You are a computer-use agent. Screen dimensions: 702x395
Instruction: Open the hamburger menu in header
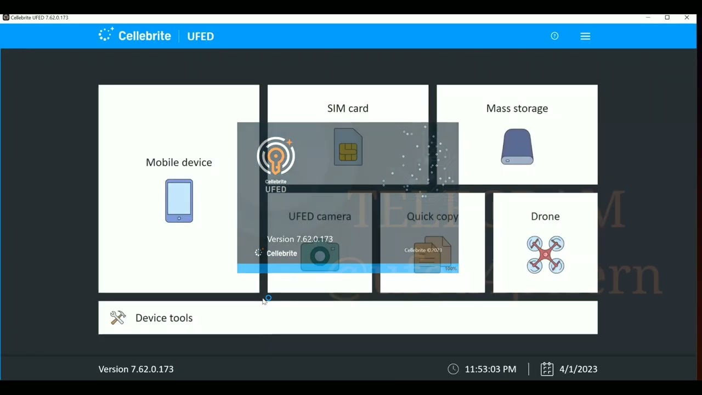pos(585,36)
